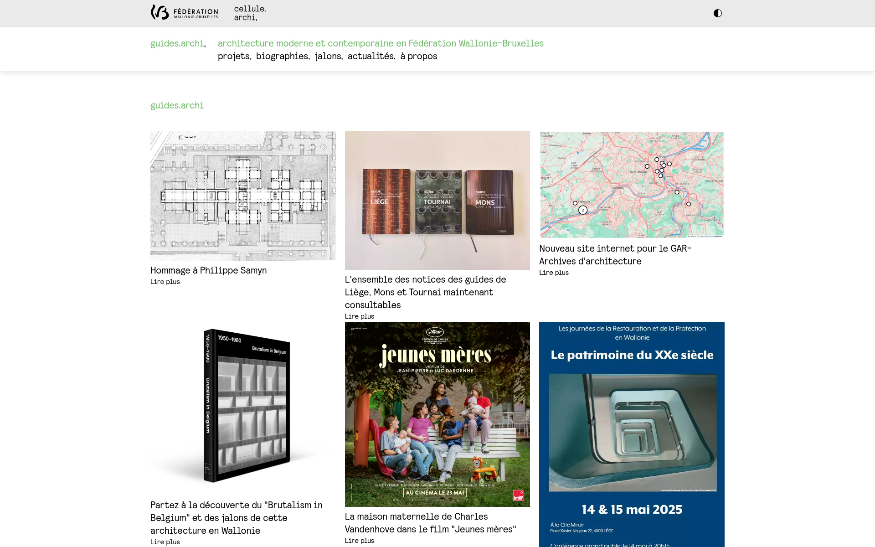The width and height of the screenshot is (875, 547).
Task: Open the Hommage à Philippe Samyn article title
Action: pyautogui.click(x=209, y=270)
